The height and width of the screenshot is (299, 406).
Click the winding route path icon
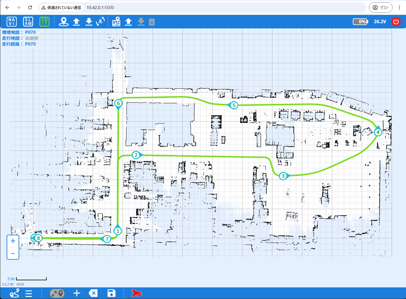[15, 293]
